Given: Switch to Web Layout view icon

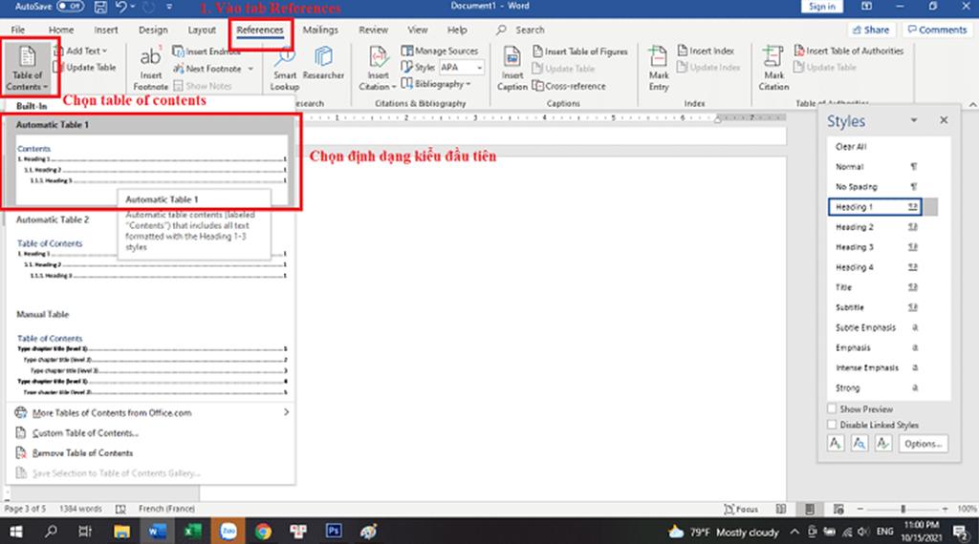Looking at the screenshot, I should click(838, 509).
